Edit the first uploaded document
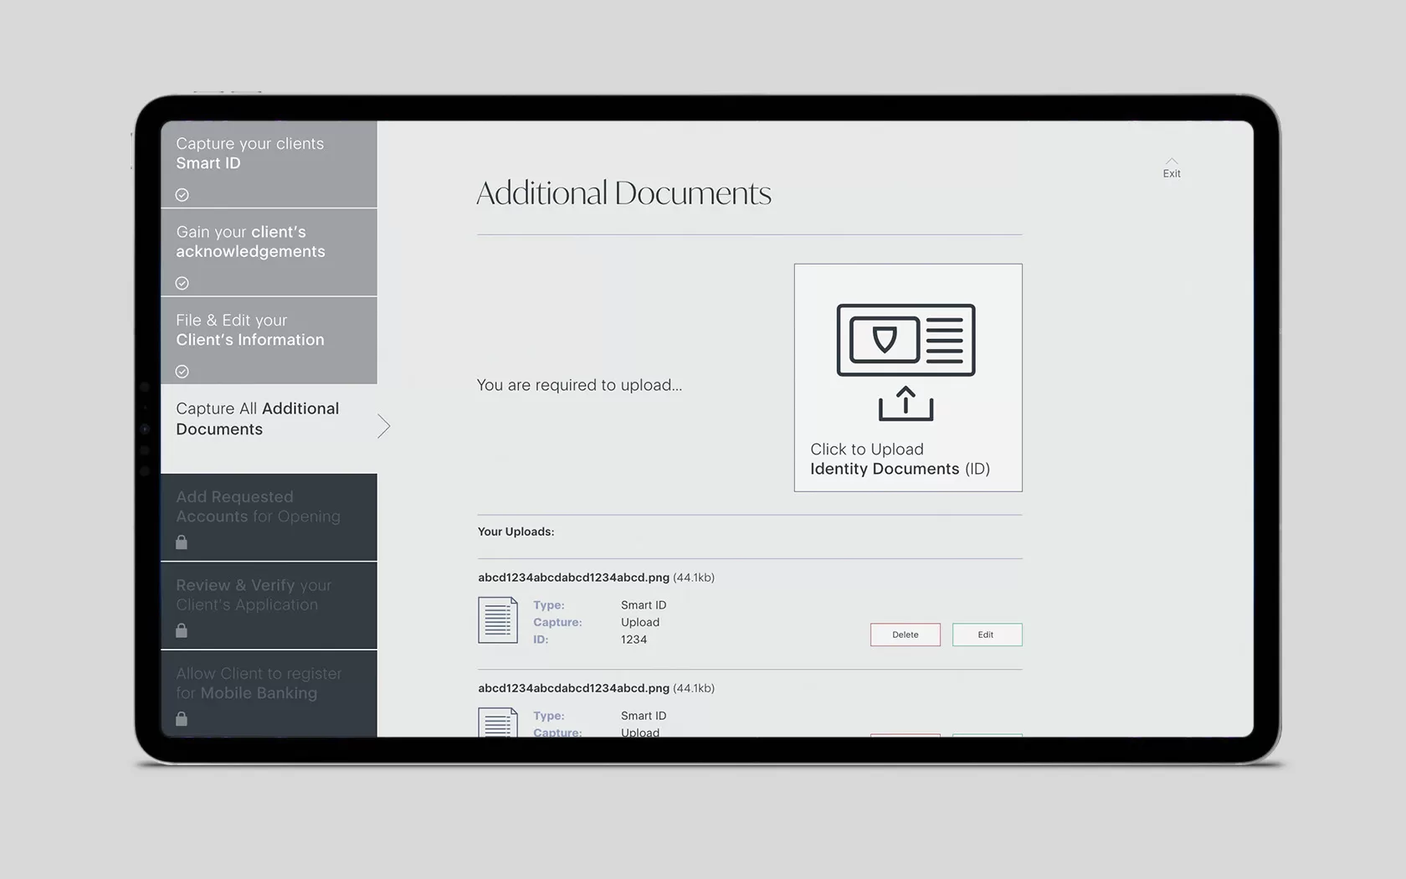1406x879 pixels. point(987,635)
